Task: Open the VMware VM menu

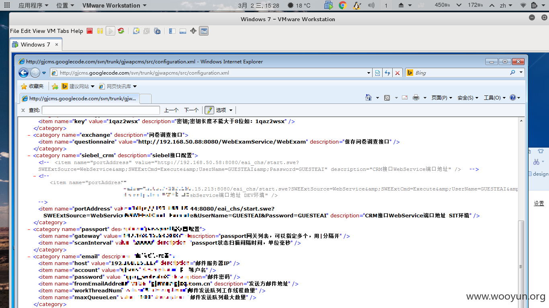Action: [51, 31]
